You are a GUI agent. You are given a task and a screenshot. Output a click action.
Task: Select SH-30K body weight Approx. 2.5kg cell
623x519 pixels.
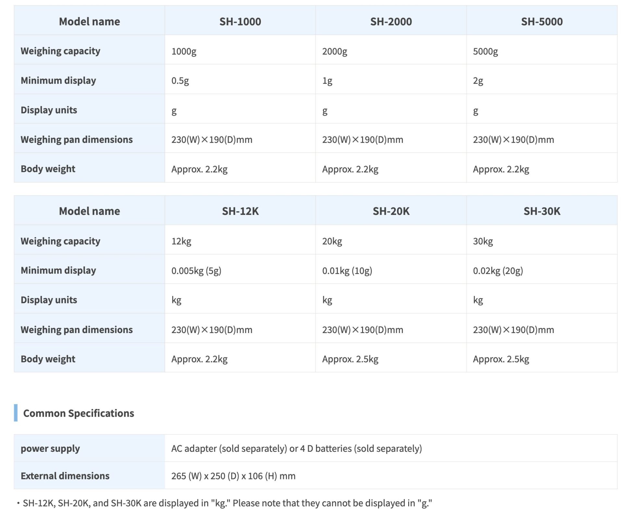tap(542, 359)
